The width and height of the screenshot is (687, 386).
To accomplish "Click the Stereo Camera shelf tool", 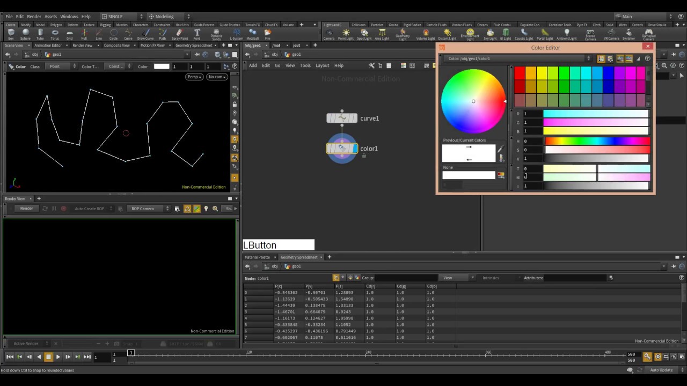I will 590,35.
